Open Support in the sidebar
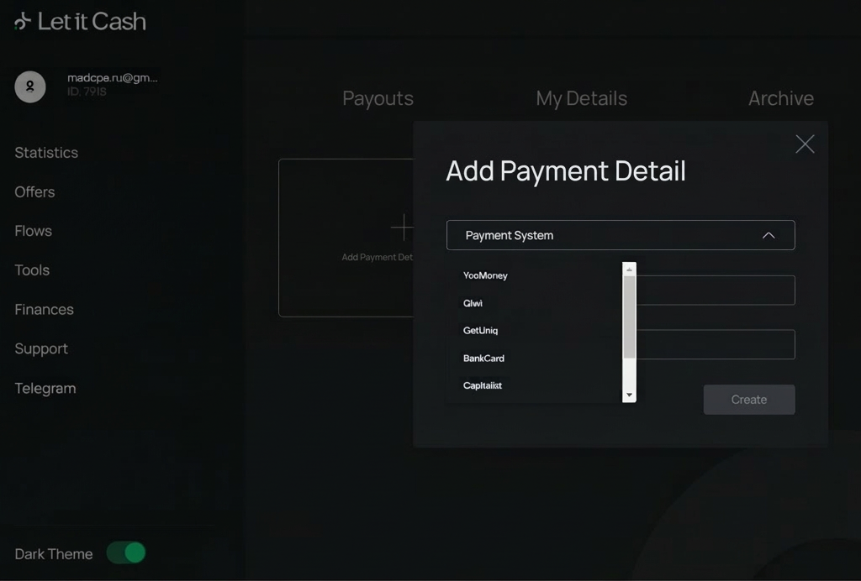Screen dimensions: 861x581 pyautogui.click(x=41, y=348)
